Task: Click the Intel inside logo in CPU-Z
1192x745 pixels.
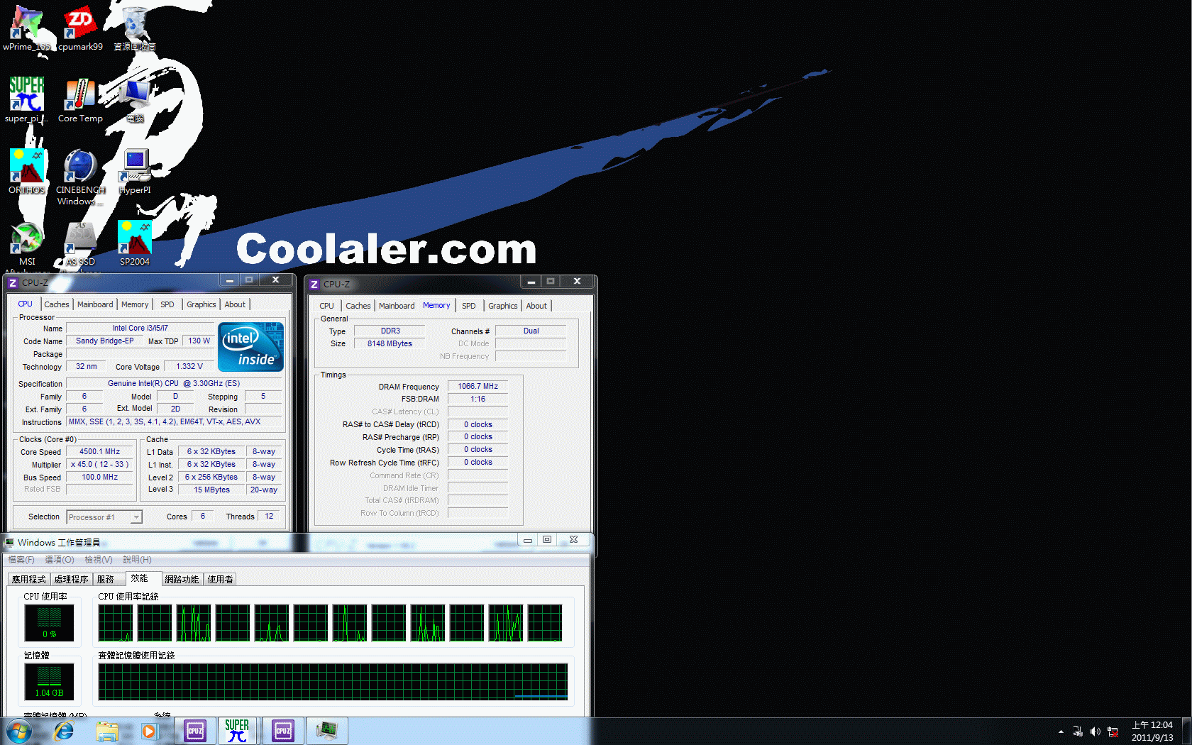Action: 250,347
